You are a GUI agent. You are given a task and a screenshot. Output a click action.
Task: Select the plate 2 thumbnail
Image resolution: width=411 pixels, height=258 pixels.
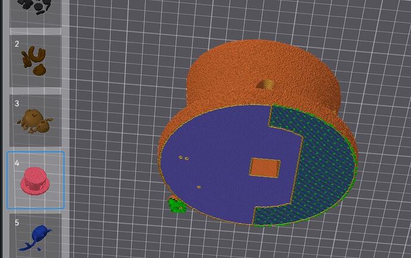(35, 61)
